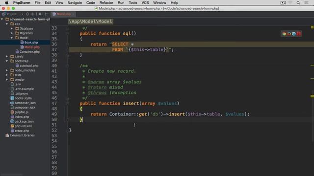Fold the insert() function at line 47
Viewport: 314px width, 176px height.
coord(68,103)
